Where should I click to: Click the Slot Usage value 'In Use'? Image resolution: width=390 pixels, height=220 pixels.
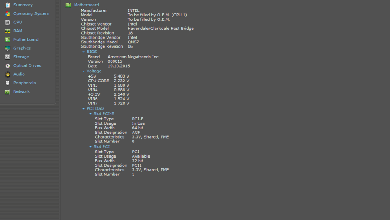138,123
